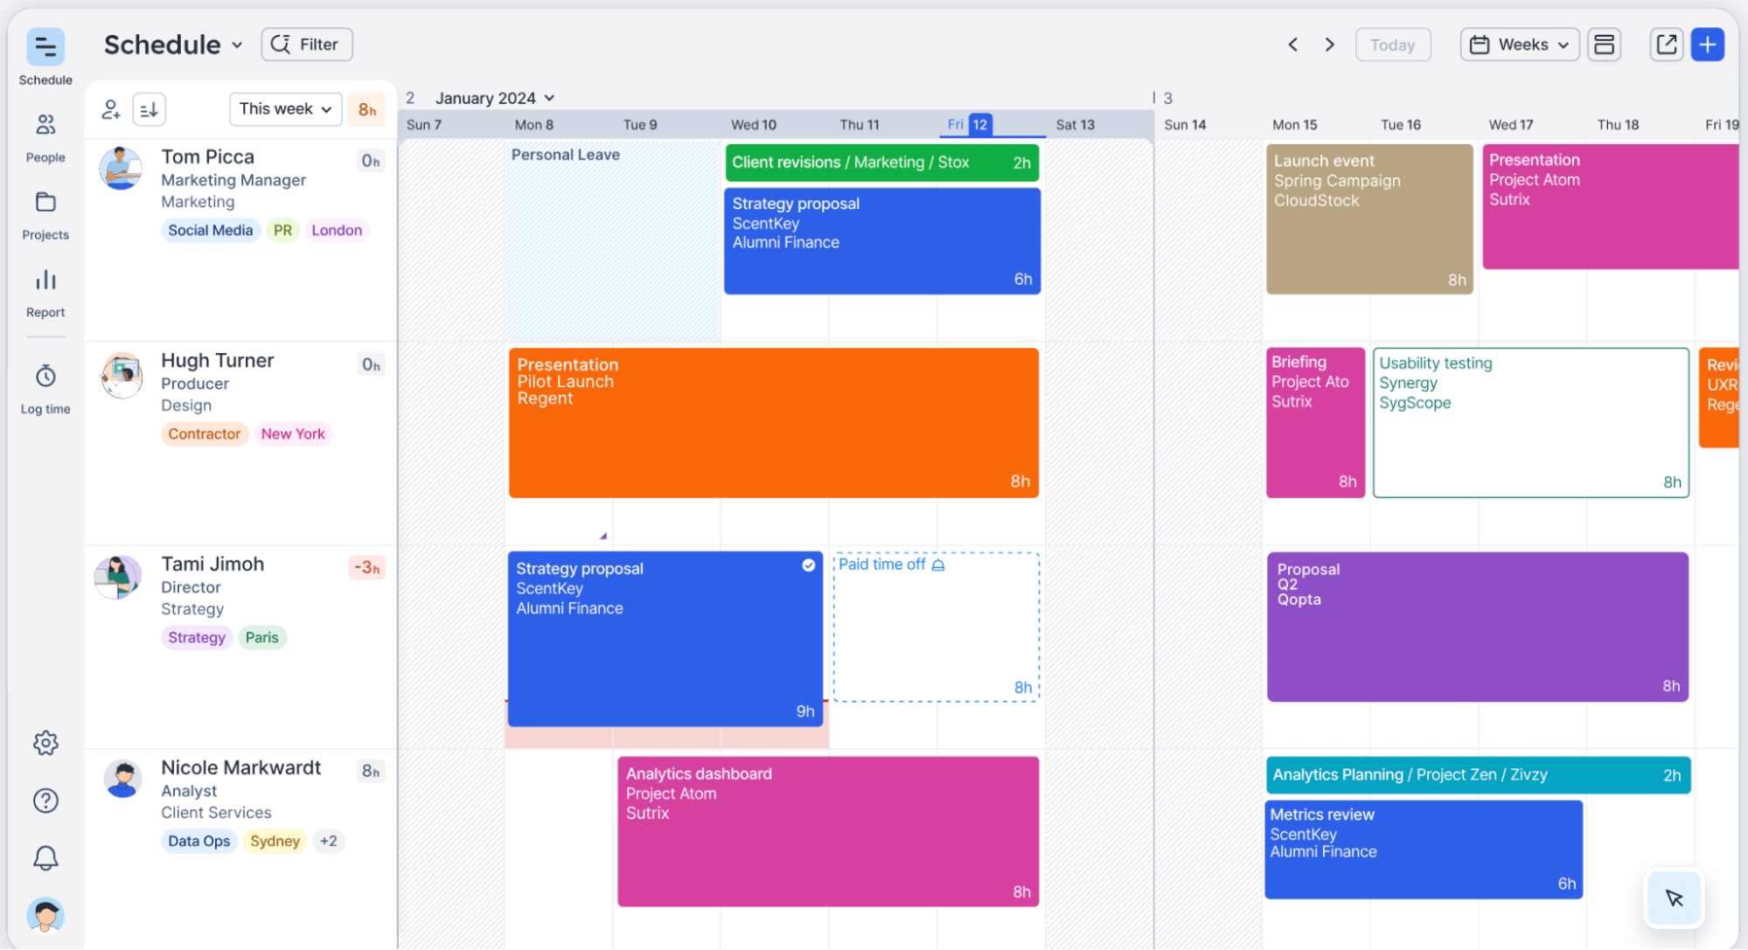Click the Filter button

[x=306, y=45]
